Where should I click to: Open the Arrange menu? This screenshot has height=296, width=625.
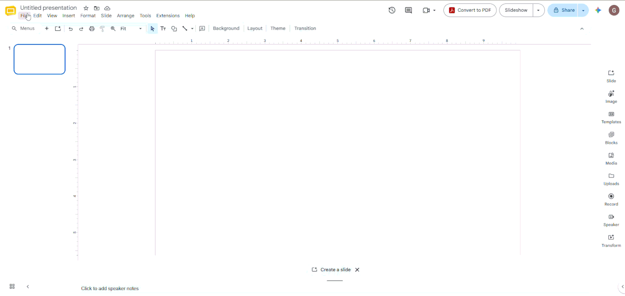click(x=125, y=16)
